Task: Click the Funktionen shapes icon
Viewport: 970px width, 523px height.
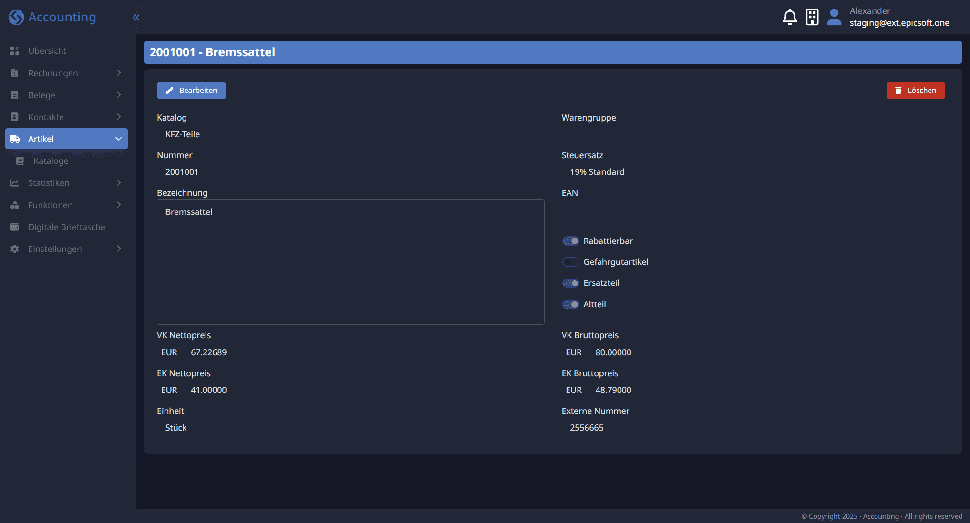Action: click(x=15, y=205)
